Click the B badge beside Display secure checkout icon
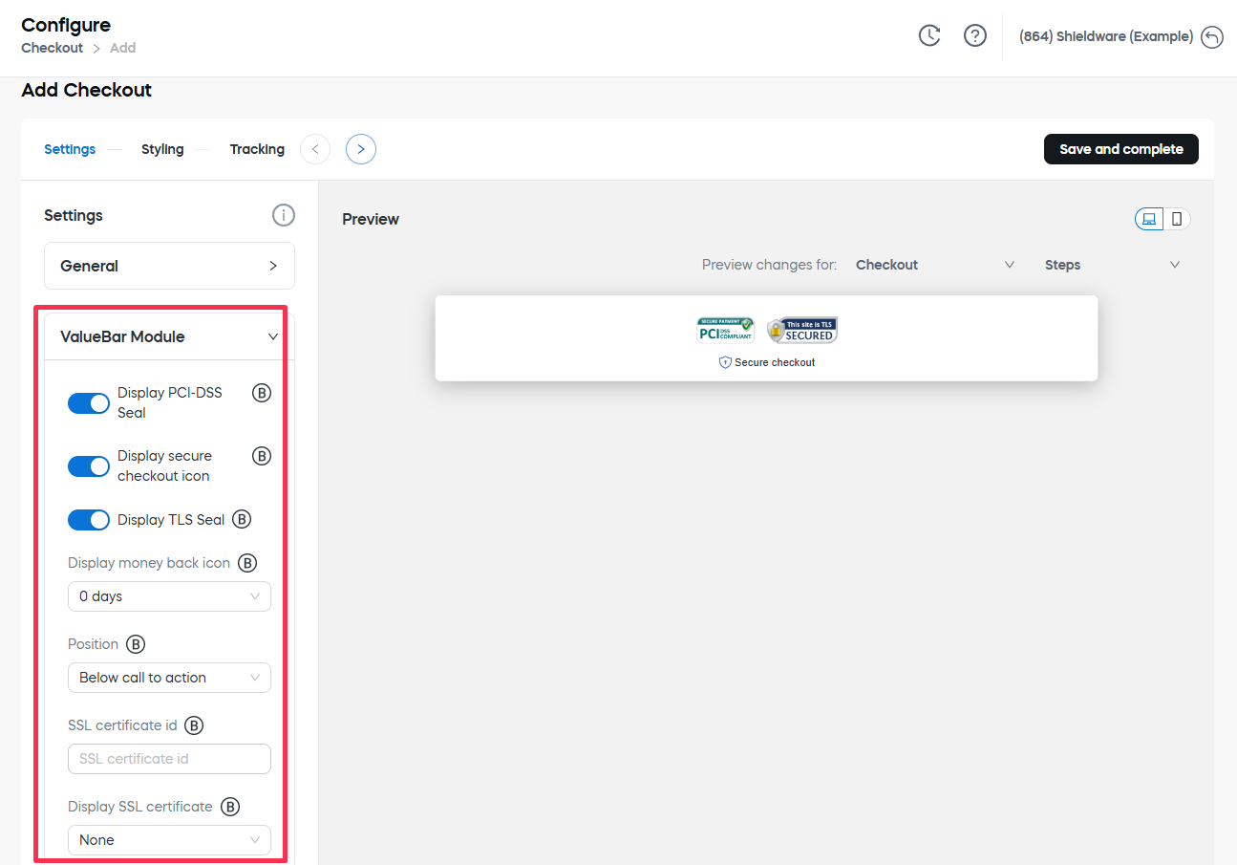 pos(262,456)
